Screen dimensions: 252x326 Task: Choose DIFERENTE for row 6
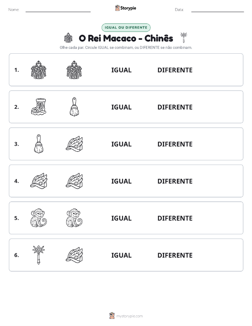point(175,255)
